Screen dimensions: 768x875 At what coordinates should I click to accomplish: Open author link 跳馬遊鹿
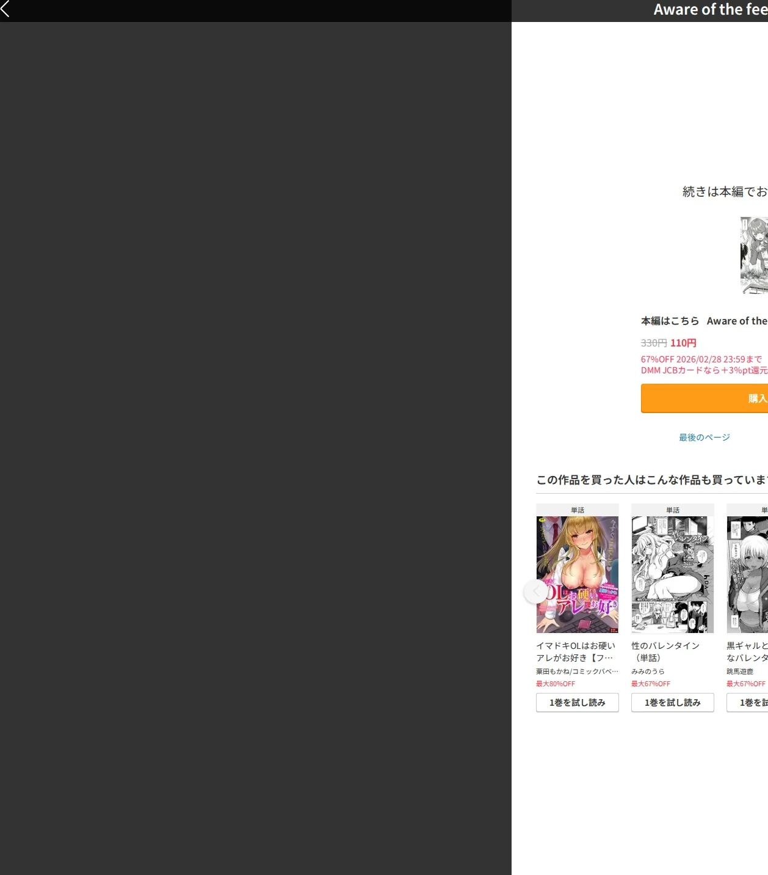(x=740, y=672)
